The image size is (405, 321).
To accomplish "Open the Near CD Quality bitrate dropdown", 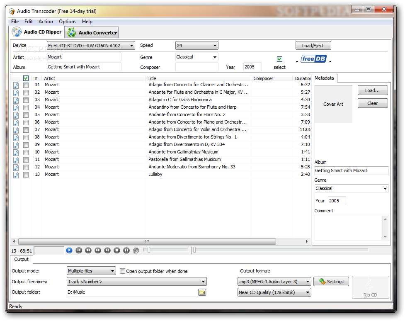I will pos(274,292).
